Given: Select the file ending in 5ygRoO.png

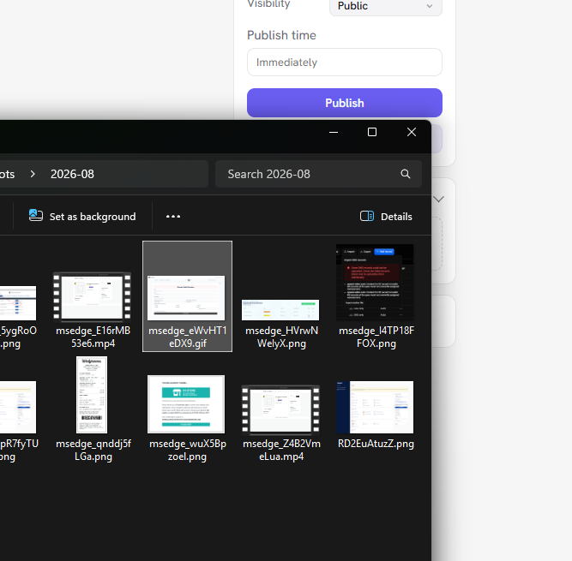Looking at the screenshot, I should coord(18,317).
